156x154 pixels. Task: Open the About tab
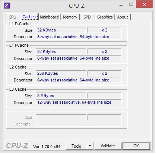122,17
